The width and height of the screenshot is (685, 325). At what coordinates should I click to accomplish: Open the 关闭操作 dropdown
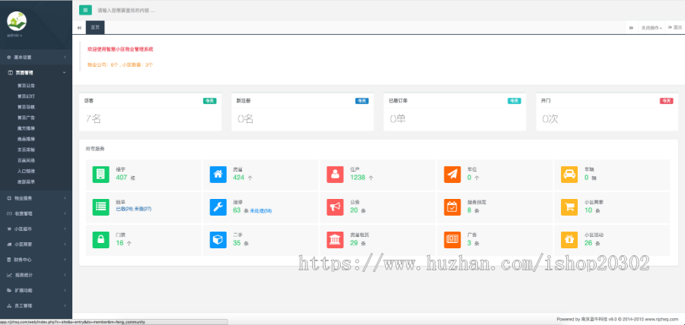coord(652,27)
